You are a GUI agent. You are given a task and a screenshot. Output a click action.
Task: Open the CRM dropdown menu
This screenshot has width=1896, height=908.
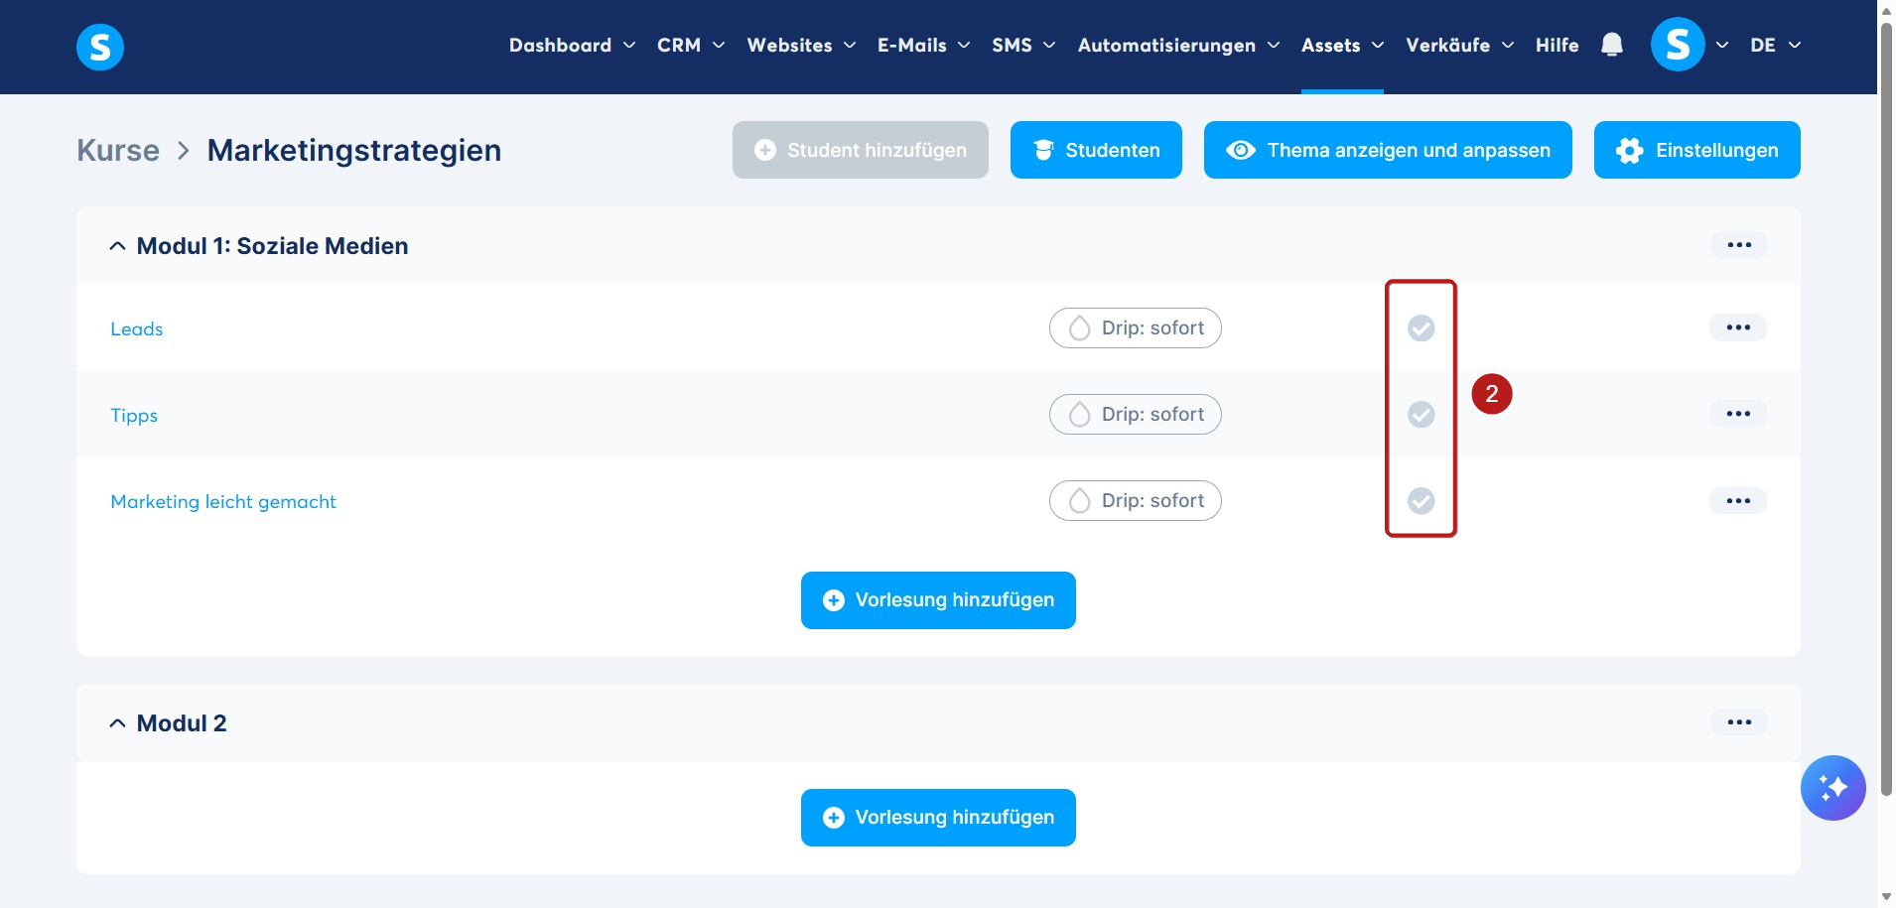tap(691, 45)
